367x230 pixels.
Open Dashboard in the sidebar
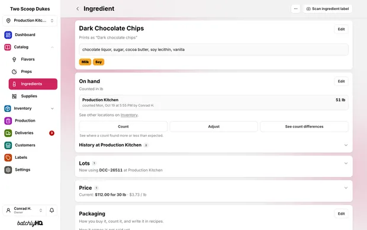(x=30, y=35)
